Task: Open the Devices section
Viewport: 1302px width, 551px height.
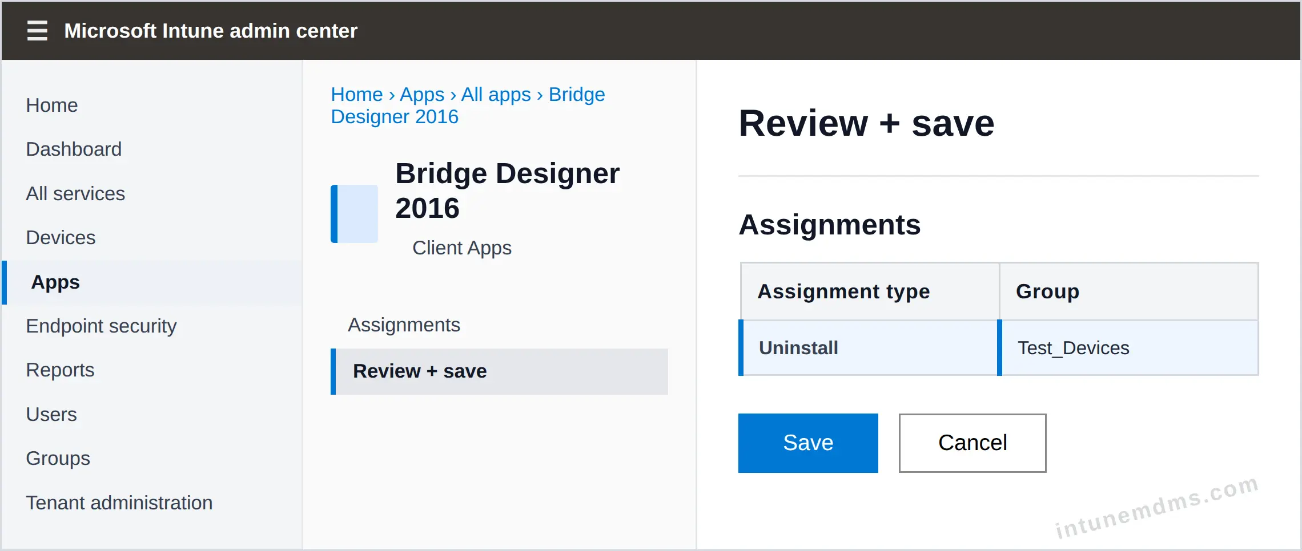Action: pos(61,238)
